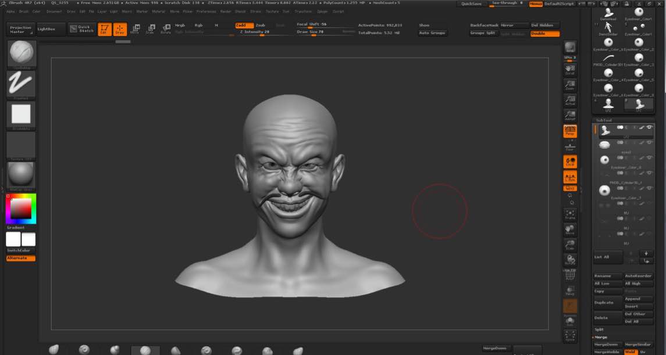
Task: Open LightBox browser
Action: [51, 29]
